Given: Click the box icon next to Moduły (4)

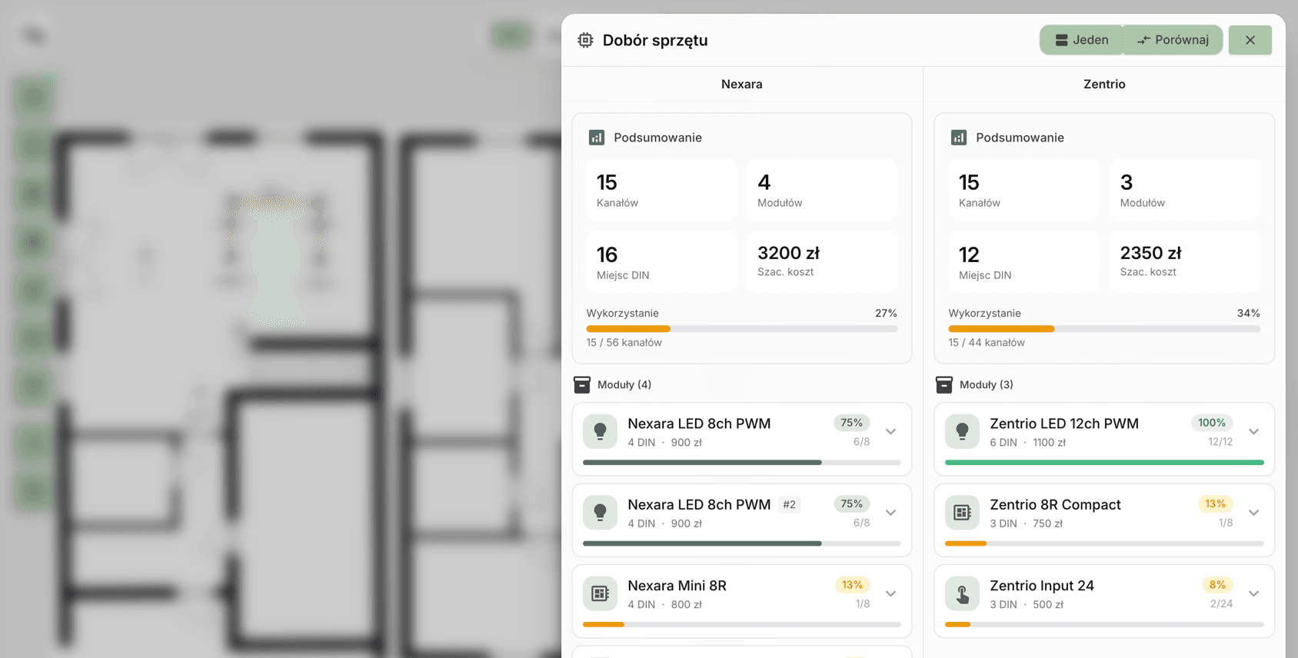Looking at the screenshot, I should point(582,384).
